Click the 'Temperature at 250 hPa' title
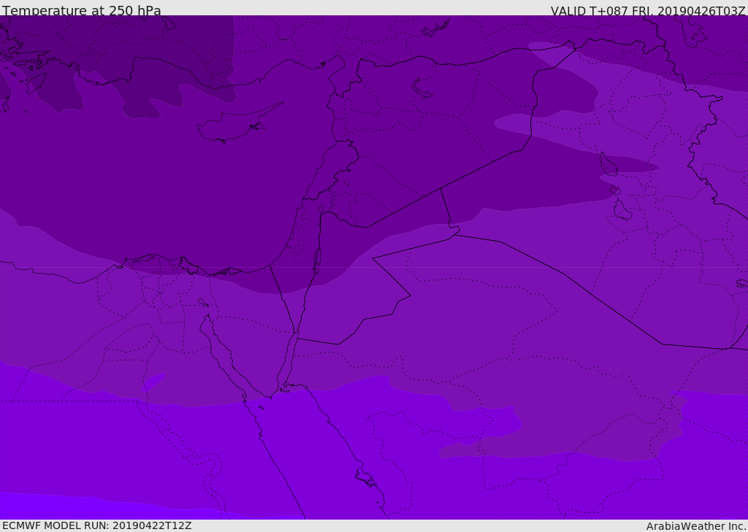Image resolution: width=748 pixels, height=532 pixels. (x=82, y=10)
